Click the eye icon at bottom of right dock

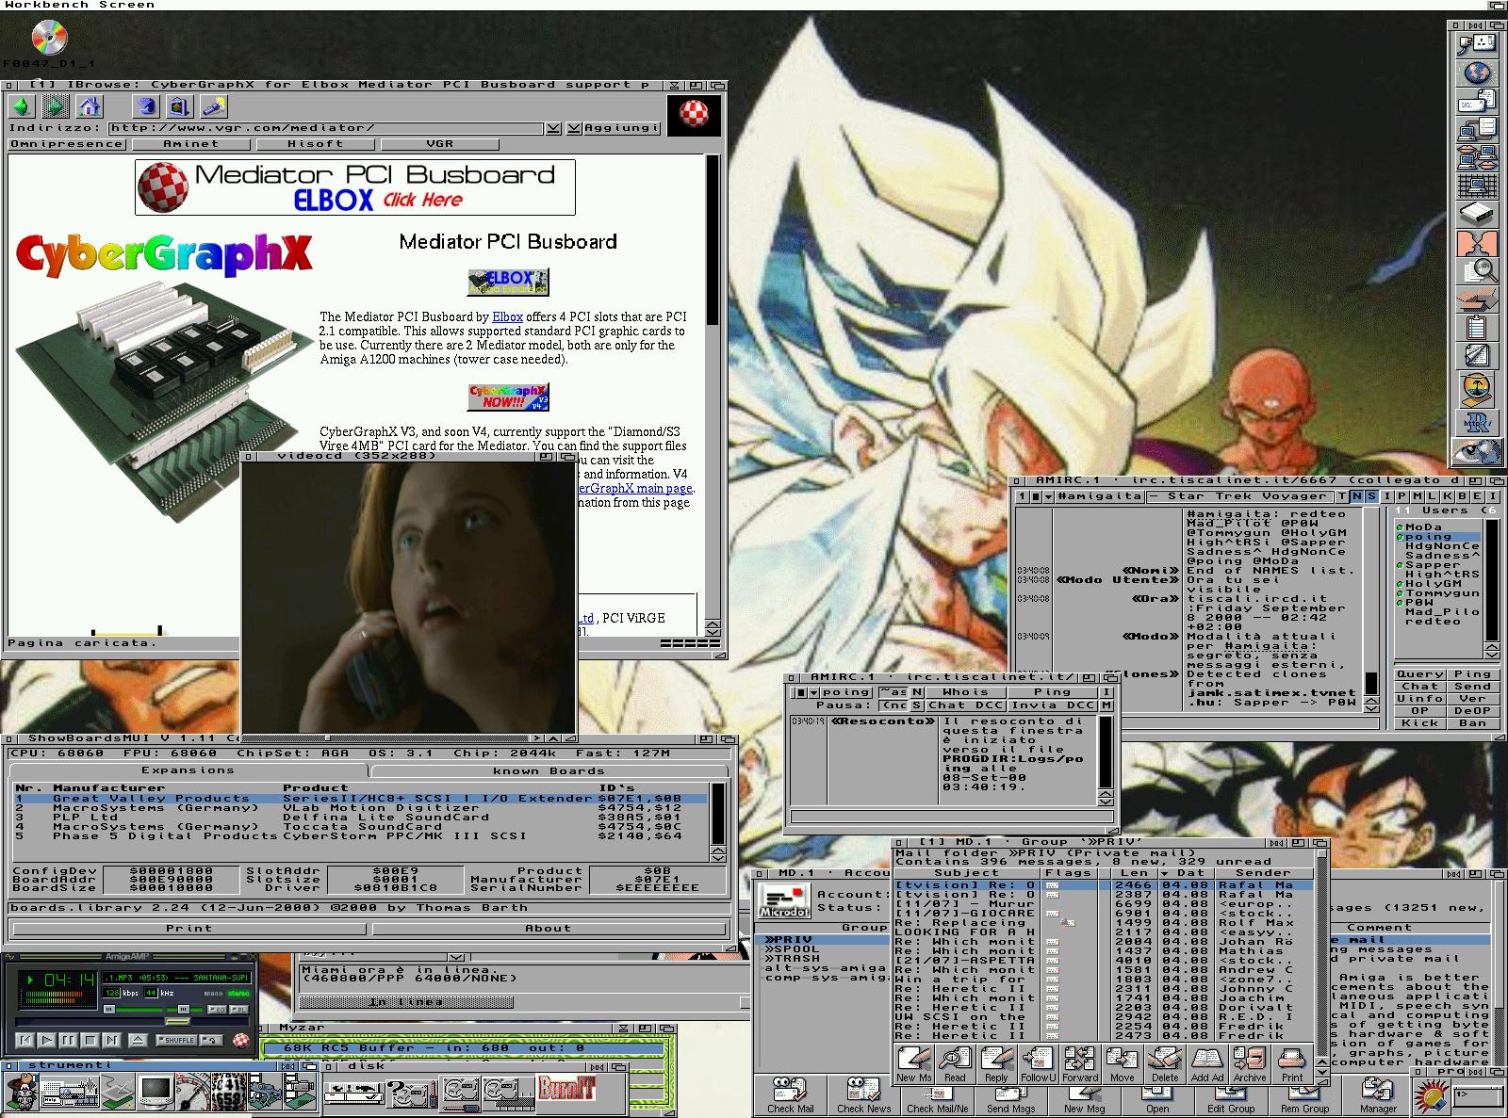click(1476, 452)
